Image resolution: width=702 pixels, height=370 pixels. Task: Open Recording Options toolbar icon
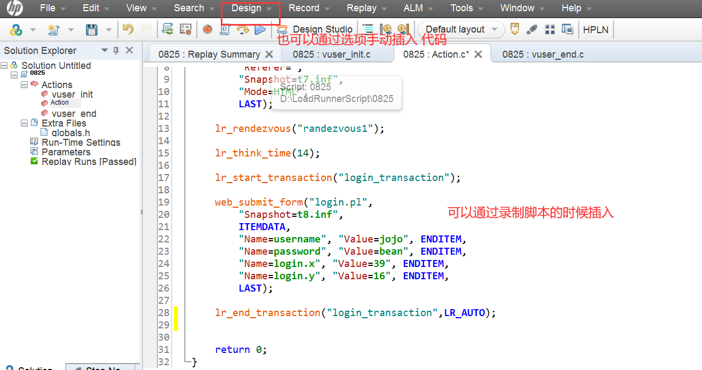click(x=185, y=29)
